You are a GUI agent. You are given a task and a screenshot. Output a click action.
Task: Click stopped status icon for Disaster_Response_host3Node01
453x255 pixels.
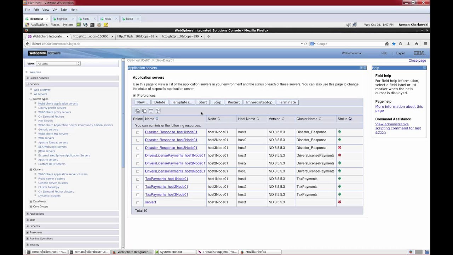pos(339,148)
